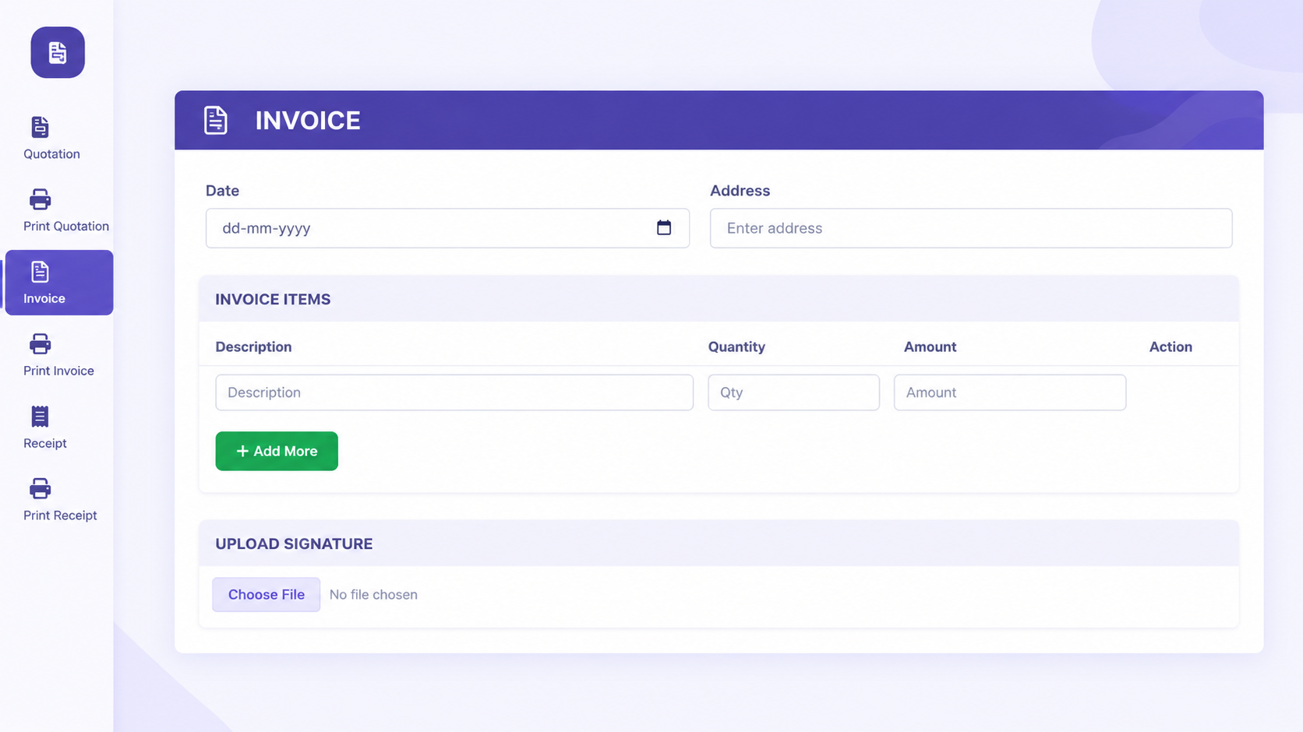The height and width of the screenshot is (732, 1303).
Task: Click the Print Receipt printer icon
Action: click(40, 489)
